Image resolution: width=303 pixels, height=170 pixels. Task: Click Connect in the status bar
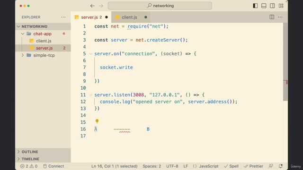coord(53,166)
